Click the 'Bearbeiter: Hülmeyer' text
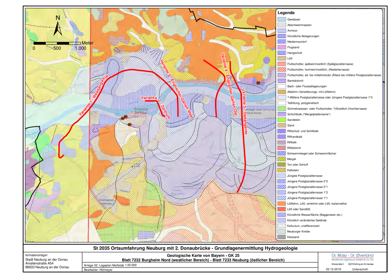The height and width of the screenshot is (277, 392). (98, 270)
